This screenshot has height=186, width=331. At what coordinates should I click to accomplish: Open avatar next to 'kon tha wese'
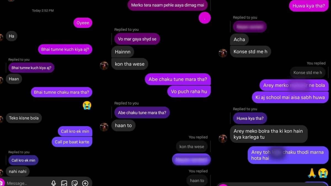[104, 66]
